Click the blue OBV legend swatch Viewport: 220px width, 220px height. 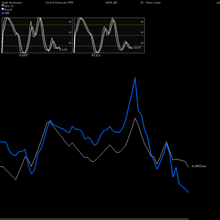(x=3, y=13)
